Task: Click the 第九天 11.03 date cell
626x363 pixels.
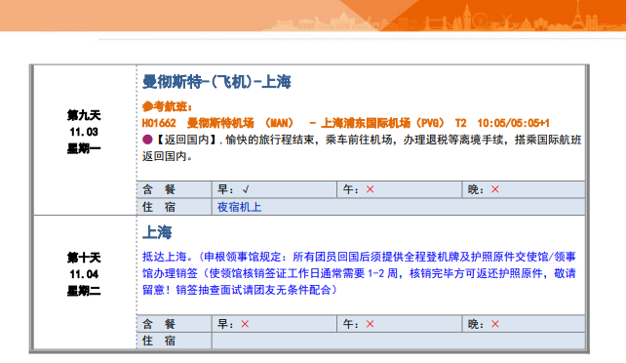Action: tap(84, 132)
